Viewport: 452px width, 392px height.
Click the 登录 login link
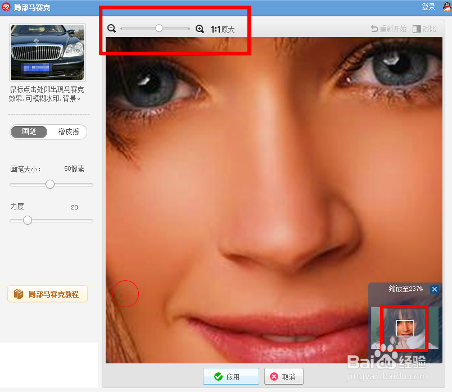tap(428, 7)
